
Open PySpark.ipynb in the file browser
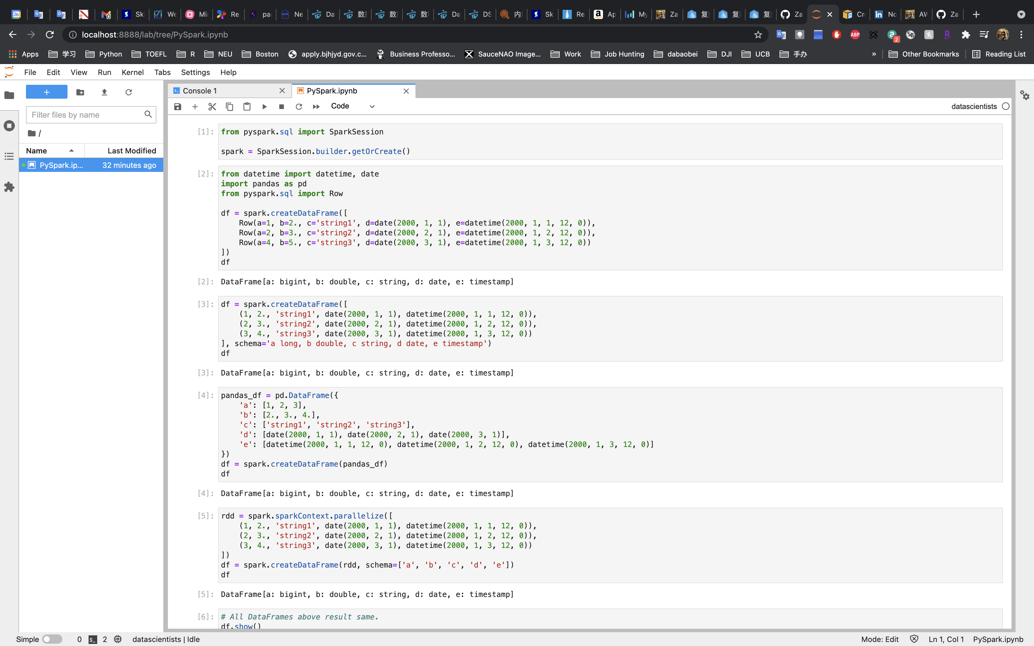click(x=61, y=165)
